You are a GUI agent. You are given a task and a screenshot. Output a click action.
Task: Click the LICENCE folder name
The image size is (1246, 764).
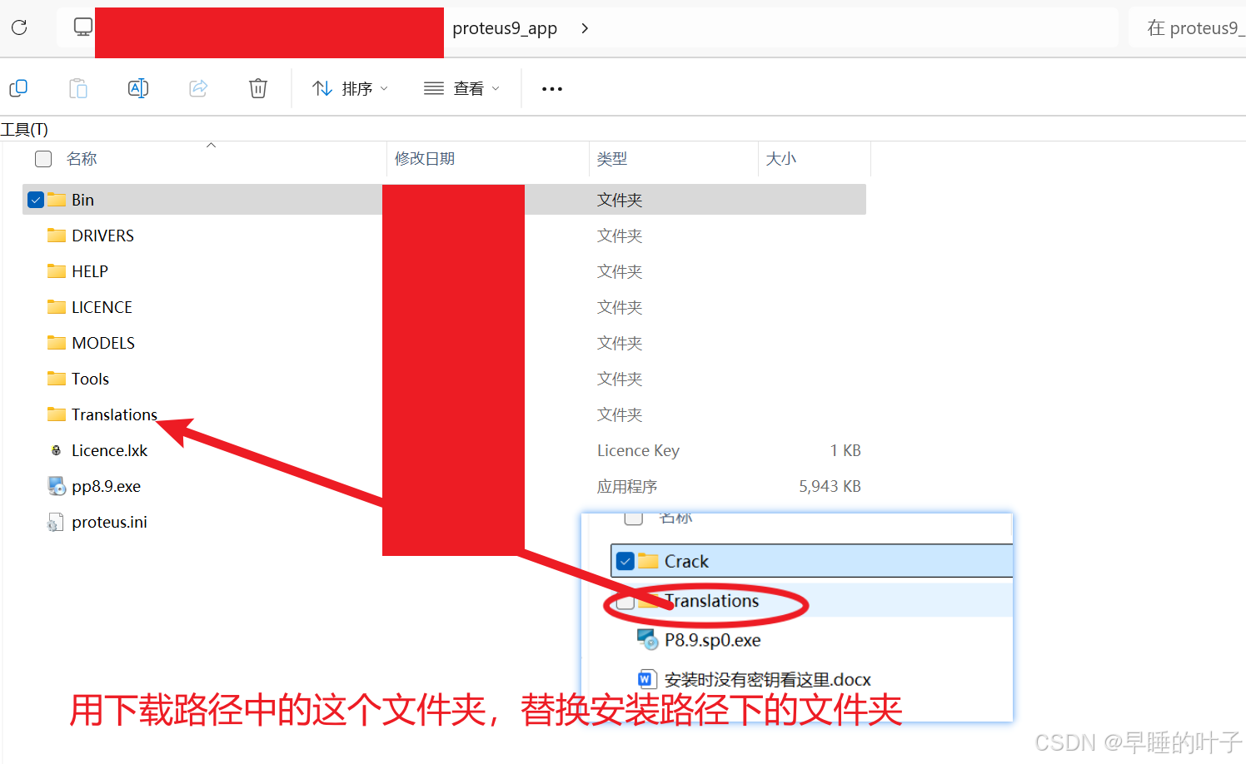pos(102,307)
